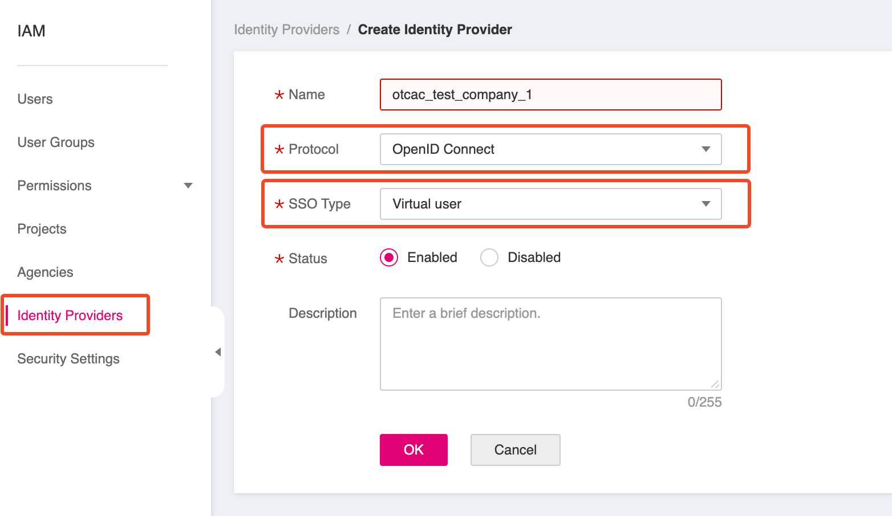Click the Protocol dropdown arrow
The image size is (892, 516).
tap(706, 149)
